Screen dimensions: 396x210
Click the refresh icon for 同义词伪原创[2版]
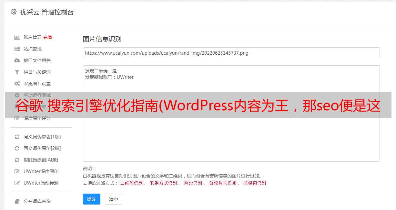(x=17, y=148)
